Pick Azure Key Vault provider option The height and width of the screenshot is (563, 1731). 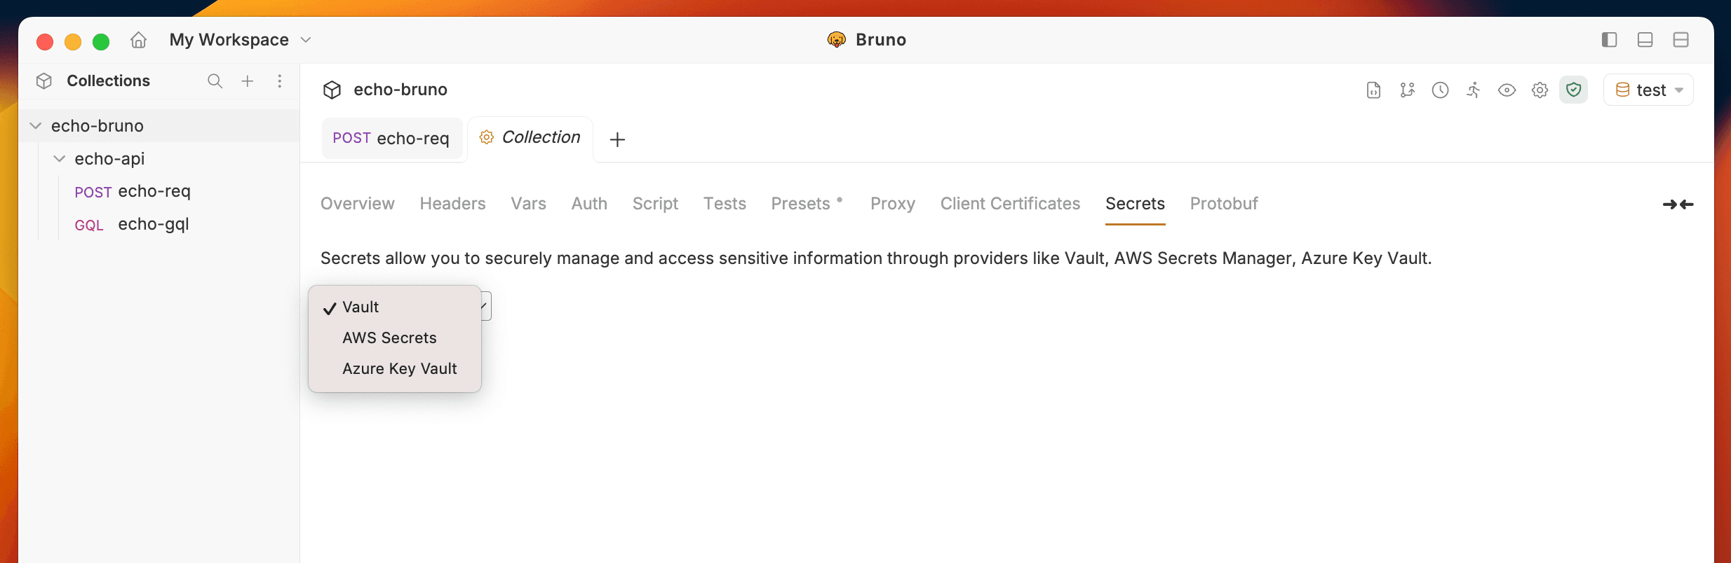399,368
